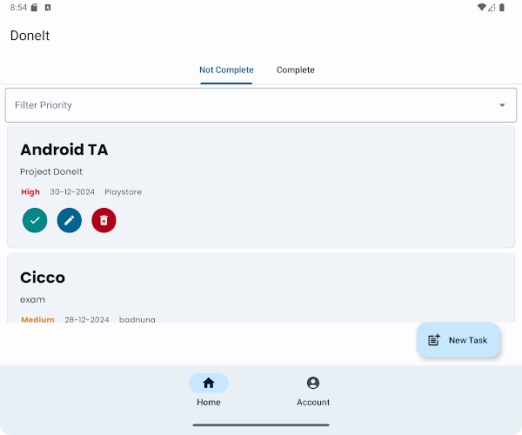Tap the Home navigation icon
The image size is (522, 435).
click(209, 383)
